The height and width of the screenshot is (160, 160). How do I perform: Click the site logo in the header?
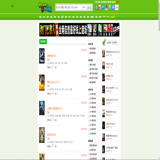[x=45, y=8]
